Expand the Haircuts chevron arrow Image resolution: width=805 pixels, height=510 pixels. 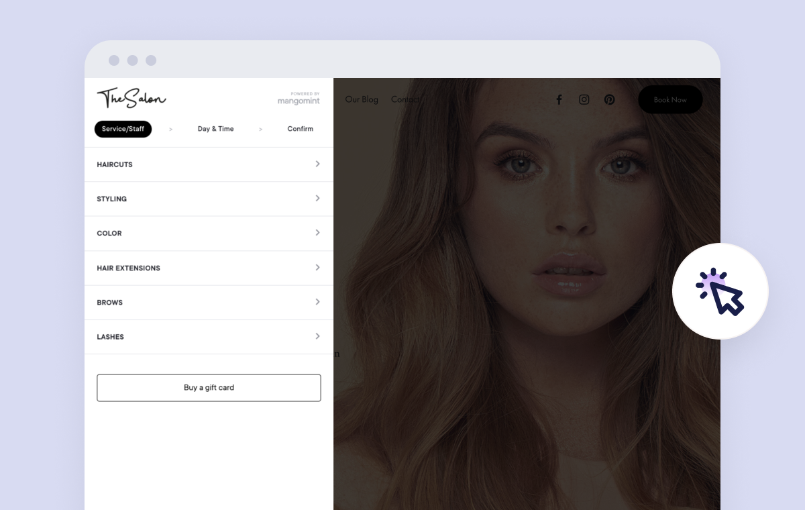point(317,164)
